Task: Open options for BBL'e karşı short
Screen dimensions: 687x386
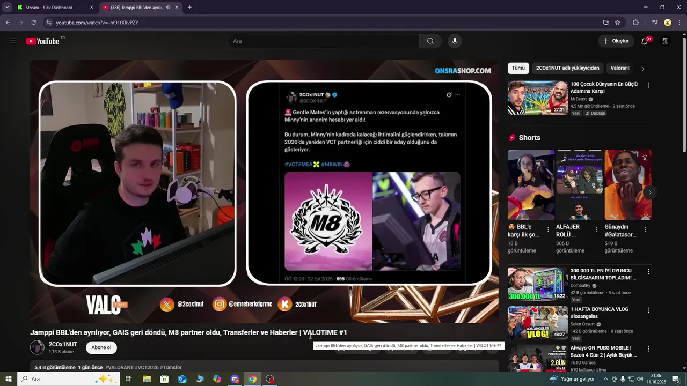Action: tap(548, 229)
